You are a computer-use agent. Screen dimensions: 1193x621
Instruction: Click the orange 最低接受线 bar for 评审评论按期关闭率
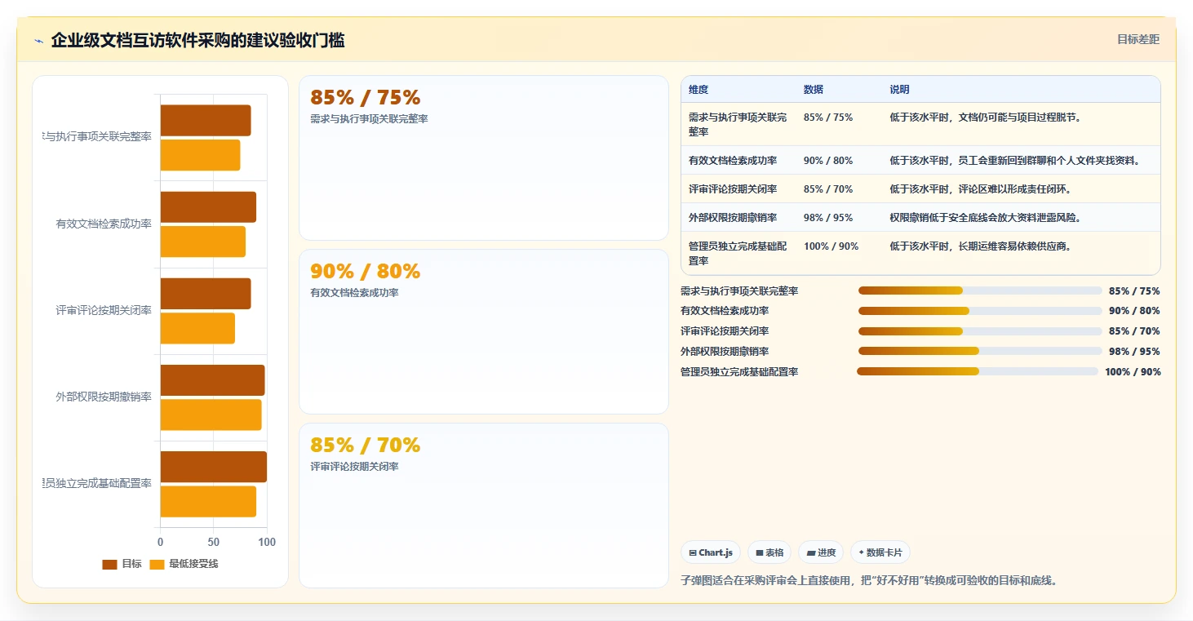(197, 328)
